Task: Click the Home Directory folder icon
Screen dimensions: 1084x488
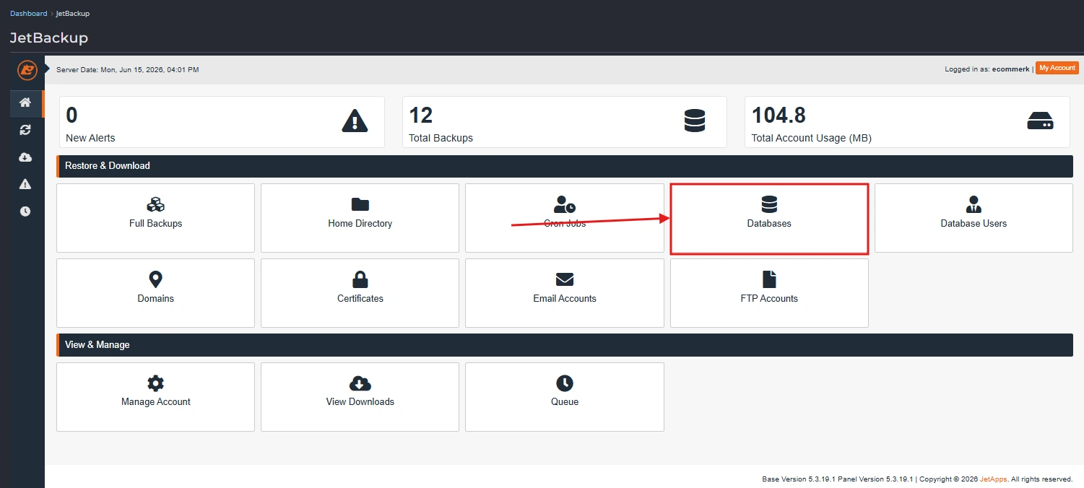Action: point(360,204)
